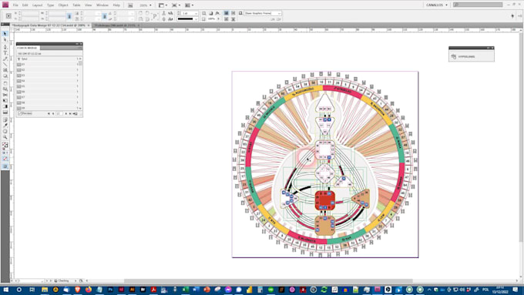Select the Zoom tool
The height and width of the screenshot is (295, 524).
tap(5, 137)
